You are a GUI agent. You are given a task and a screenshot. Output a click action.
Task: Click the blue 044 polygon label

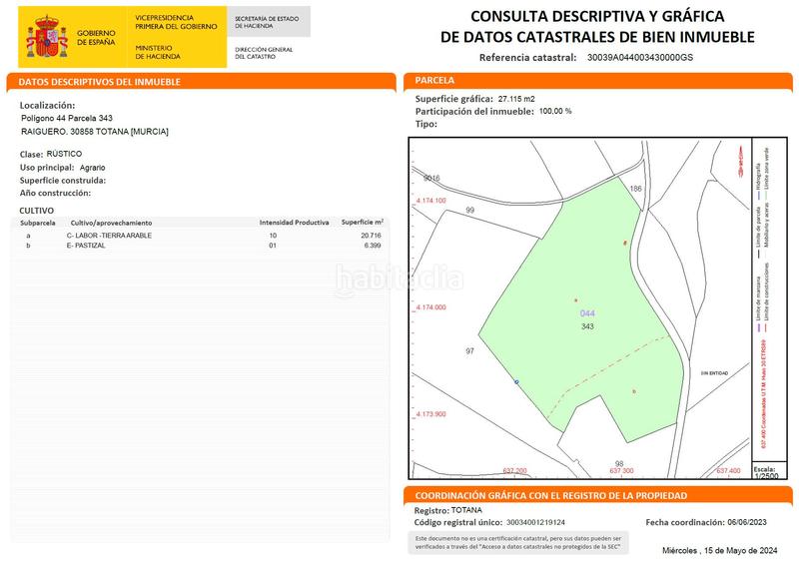click(587, 313)
